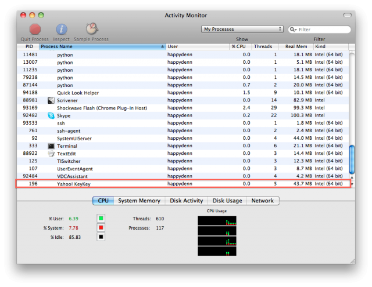Viewport: 372px width, 287px height.
Task: Switch to the Disk Usage tab
Action: (x=227, y=201)
